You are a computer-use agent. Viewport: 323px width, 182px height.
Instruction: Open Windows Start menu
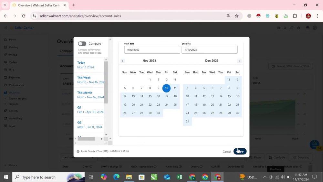coord(6,177)
